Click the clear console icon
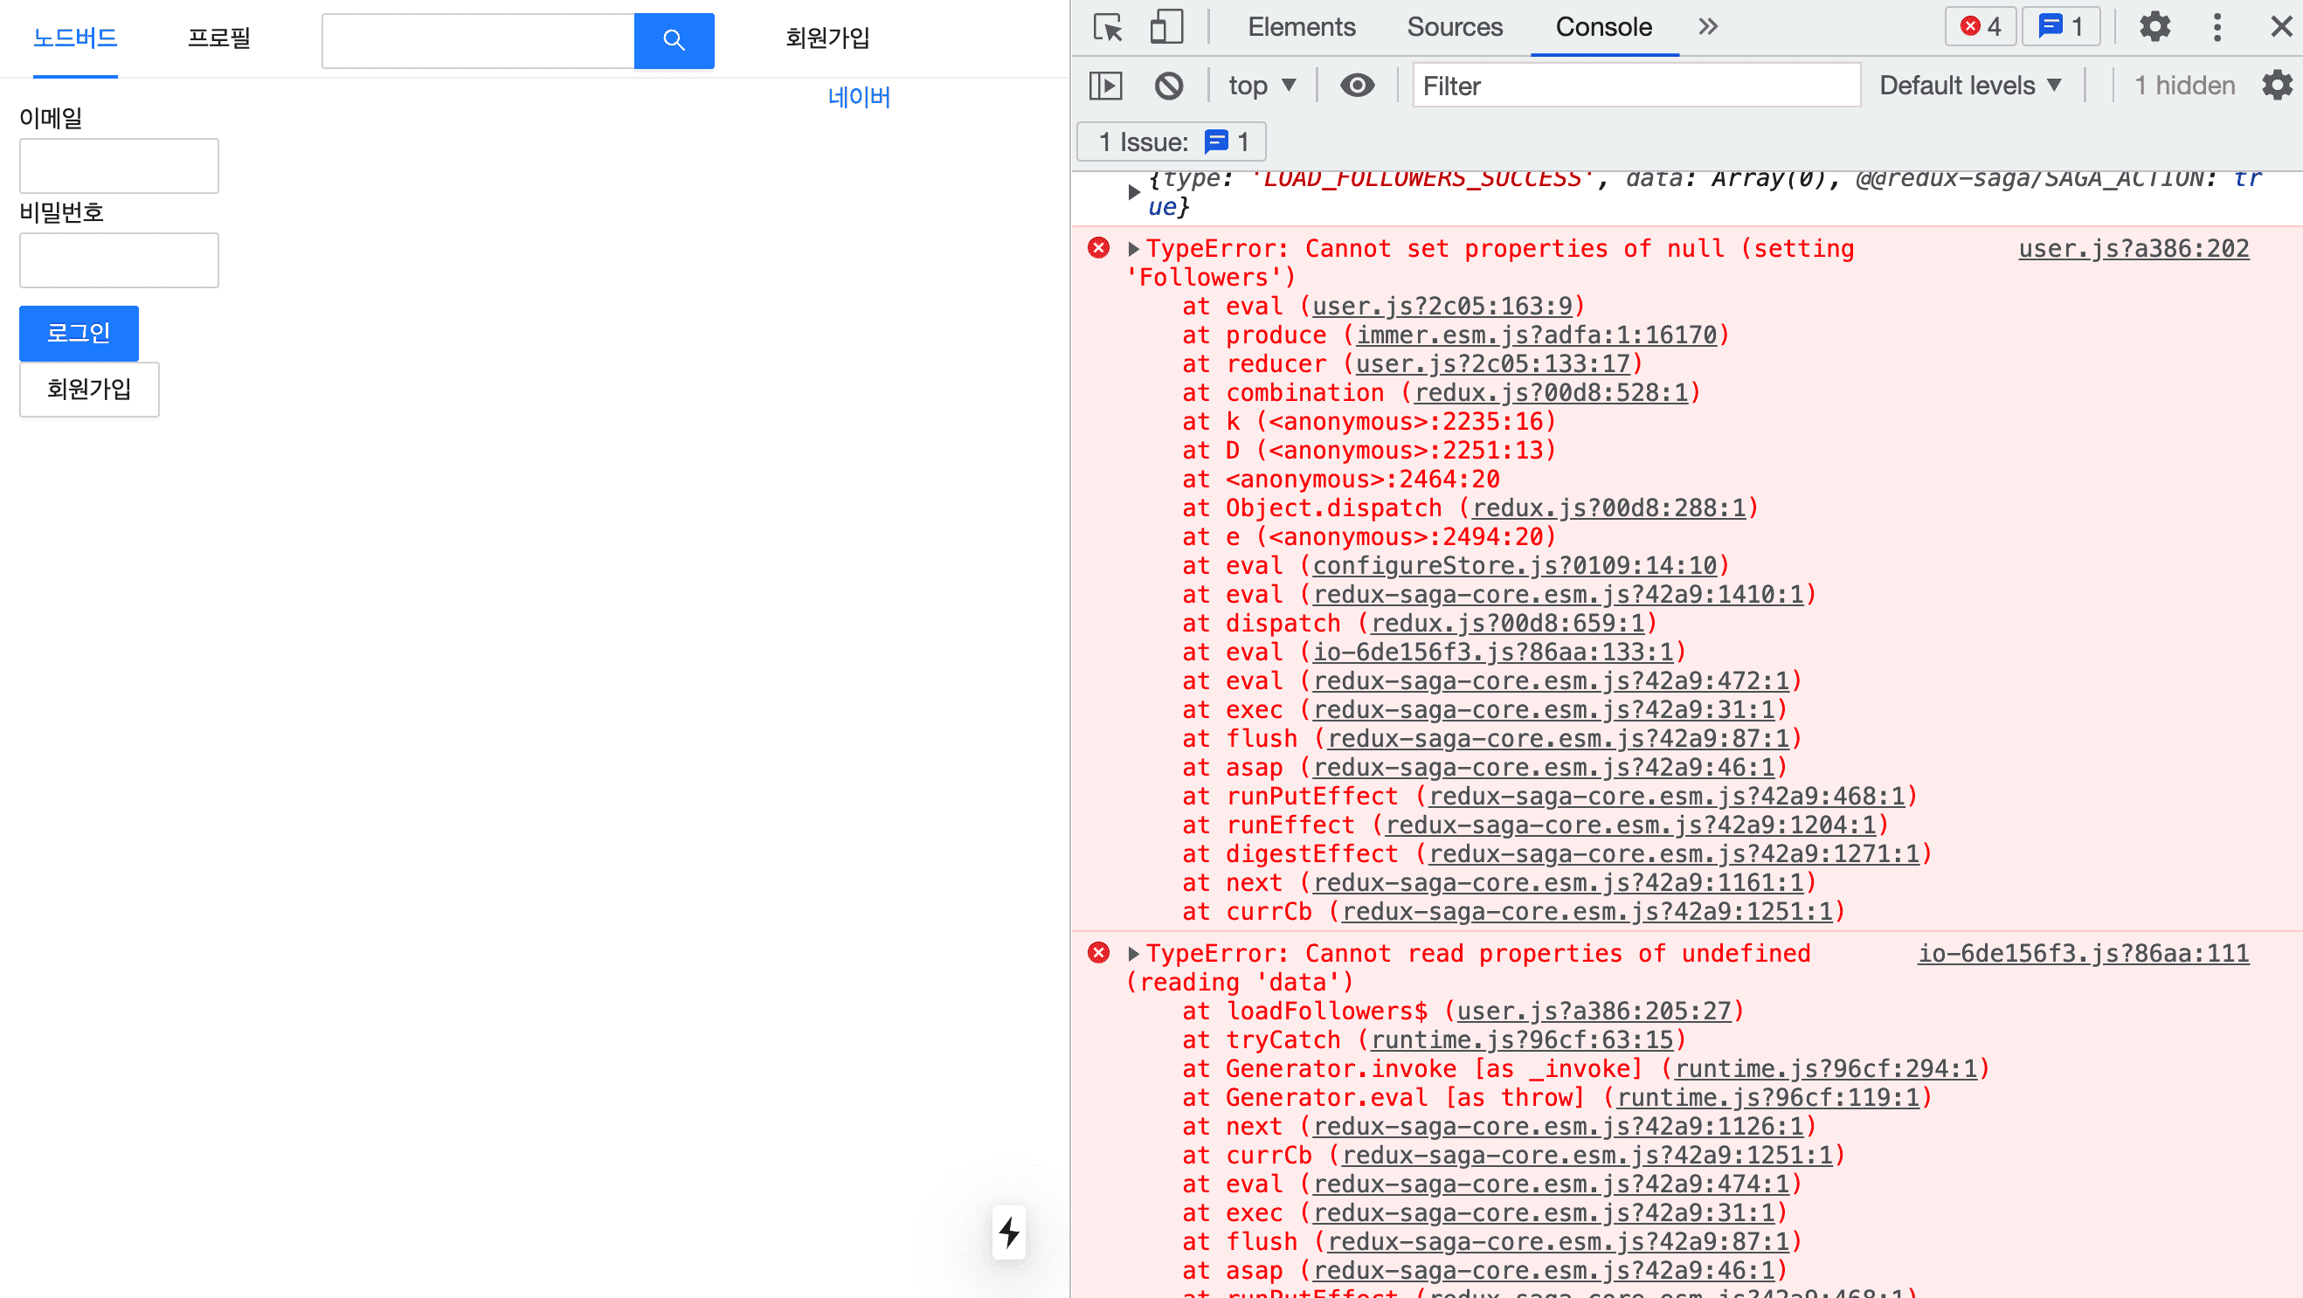Viewport: 2303px width, 1298px height. click(x=1168, y=86)
